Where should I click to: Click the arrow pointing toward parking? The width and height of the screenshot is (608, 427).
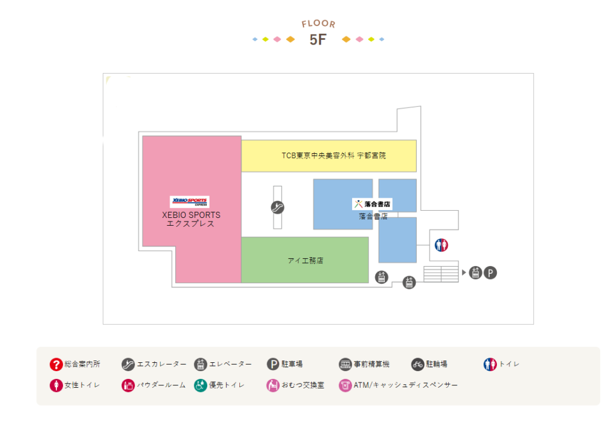(464, 273)
